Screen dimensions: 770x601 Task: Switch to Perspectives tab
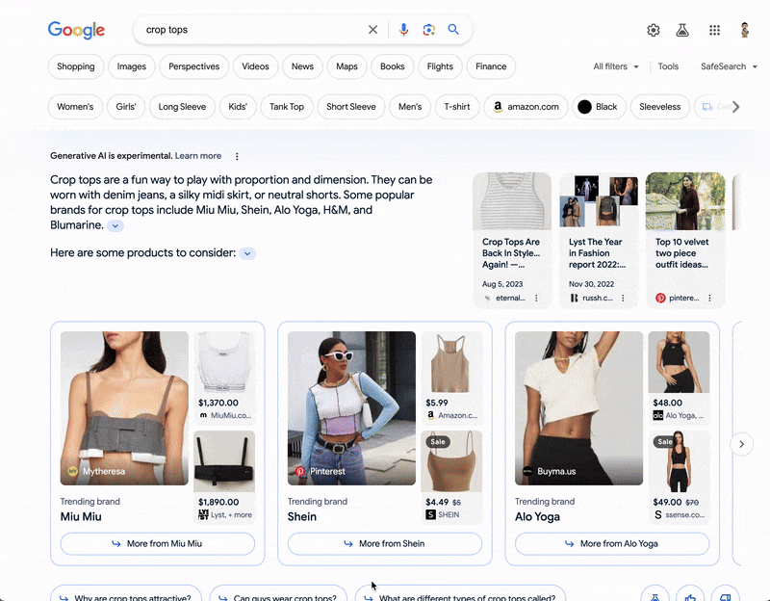(x=194, y=66)
